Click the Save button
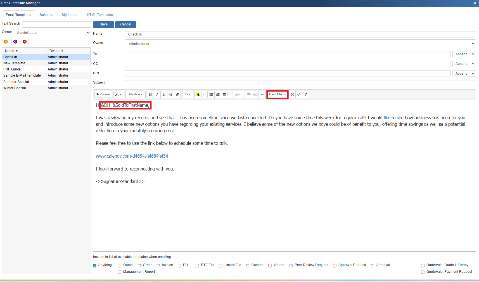479x282 pixels. point(103,25)
